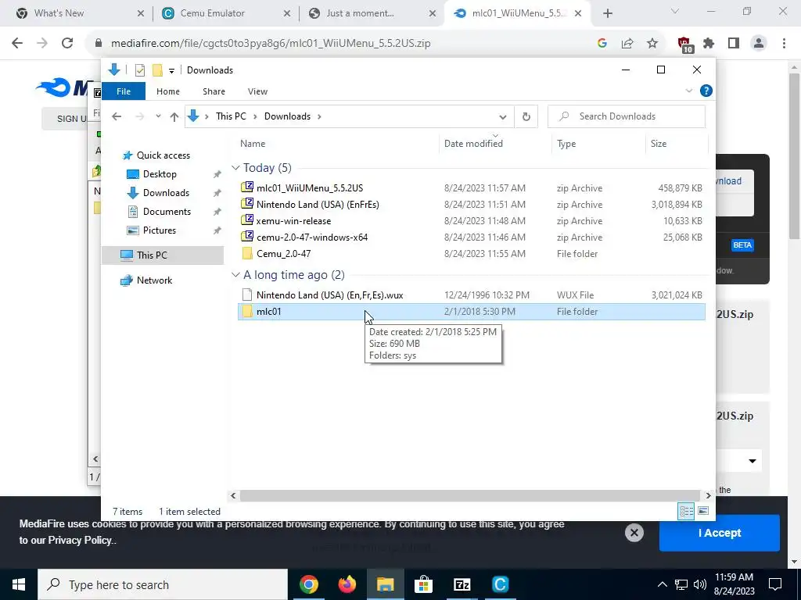801x600 pixels.
Task: Open the View ribbon tab
Action: (x=257, y=91)
